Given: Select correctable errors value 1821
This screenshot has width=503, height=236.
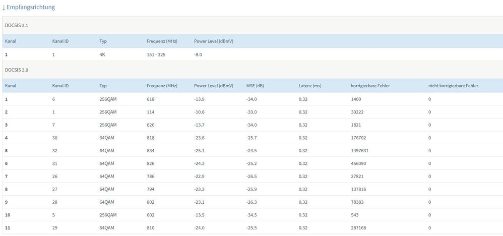Looking at the screenshot, I should (356, 125).
